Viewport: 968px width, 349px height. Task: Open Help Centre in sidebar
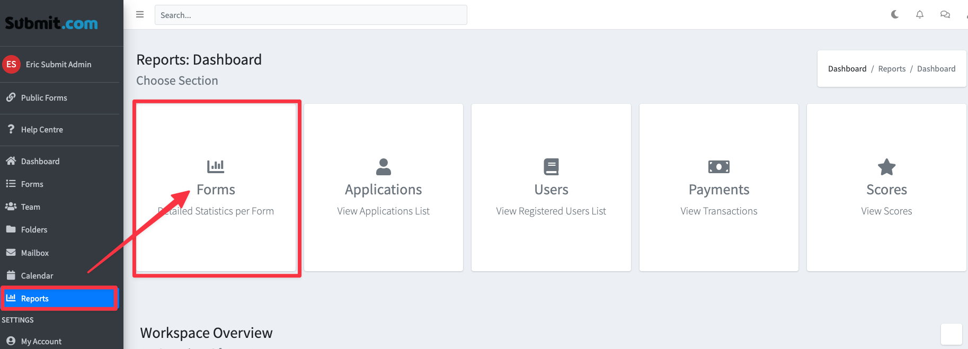42,130
